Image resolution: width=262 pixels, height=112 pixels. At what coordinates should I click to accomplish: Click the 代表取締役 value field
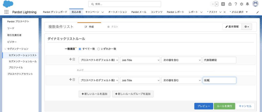click(219, 60)
